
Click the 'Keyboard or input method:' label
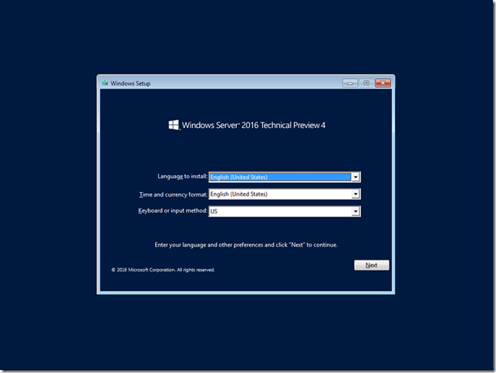[173, 210]
